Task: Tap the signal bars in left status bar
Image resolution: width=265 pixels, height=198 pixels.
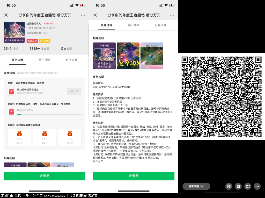Action: pos(72,6)
